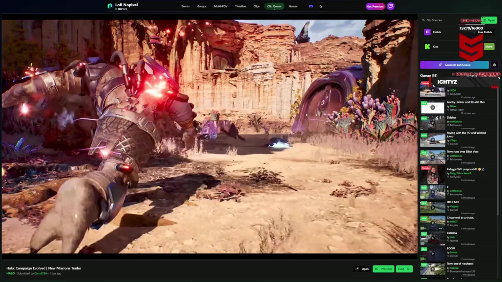This screenshot has width=502, height=282.
Task: Click submitter Chris4326 link
Action: click(40, 273)
